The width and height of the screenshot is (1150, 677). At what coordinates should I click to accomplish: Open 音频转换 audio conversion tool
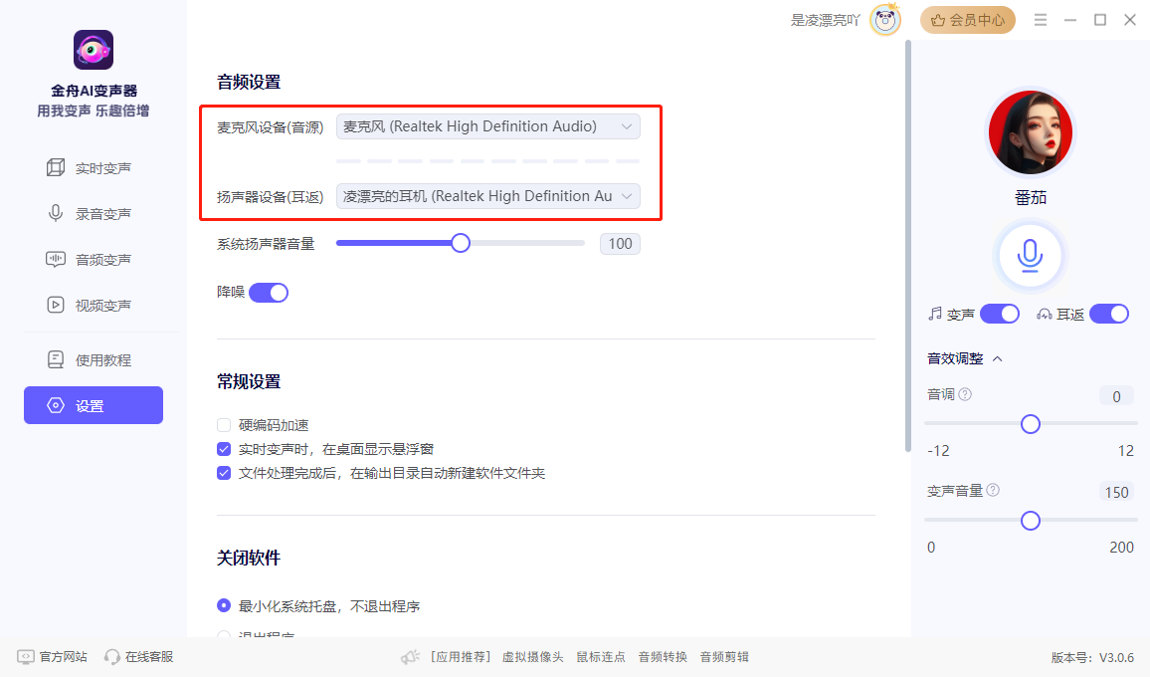[x=662, y=656]
